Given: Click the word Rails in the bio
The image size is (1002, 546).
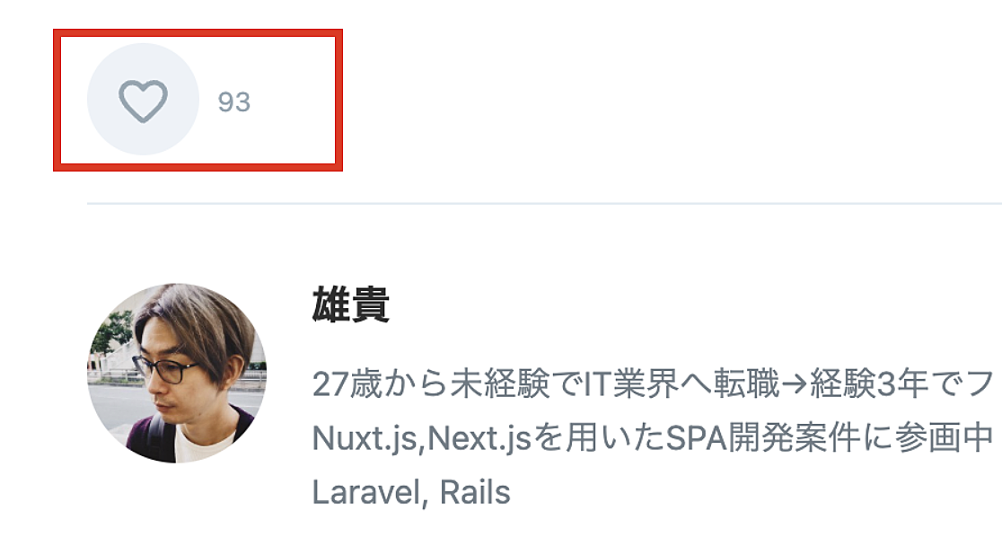Looking at the screenshot, I should point(475,493).
